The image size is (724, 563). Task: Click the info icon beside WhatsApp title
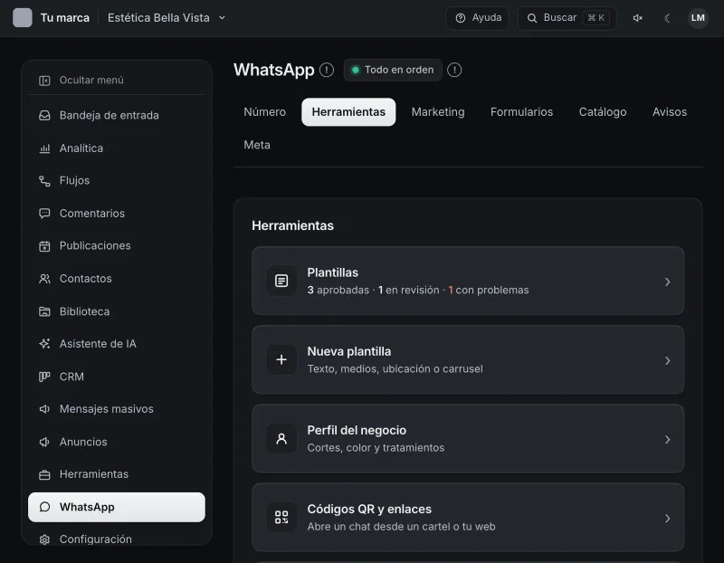[x=327, y=70]
